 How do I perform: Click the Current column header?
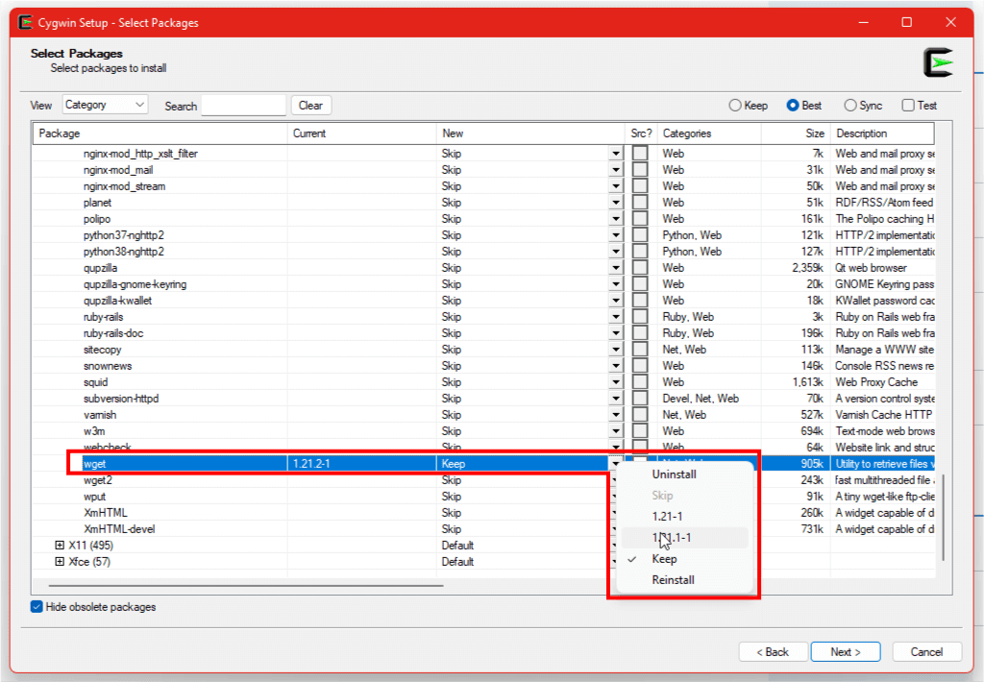click(362, 134)
